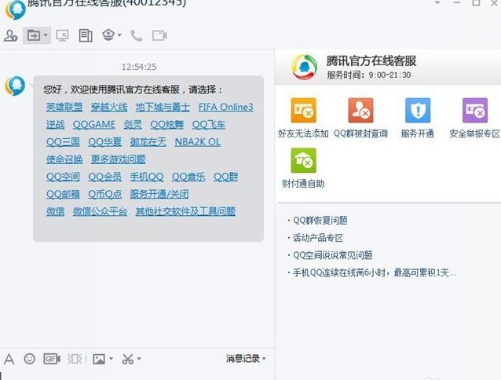Open the document notes icon in toolbar
The image size is (501, 380).
[x=86, y=35]
